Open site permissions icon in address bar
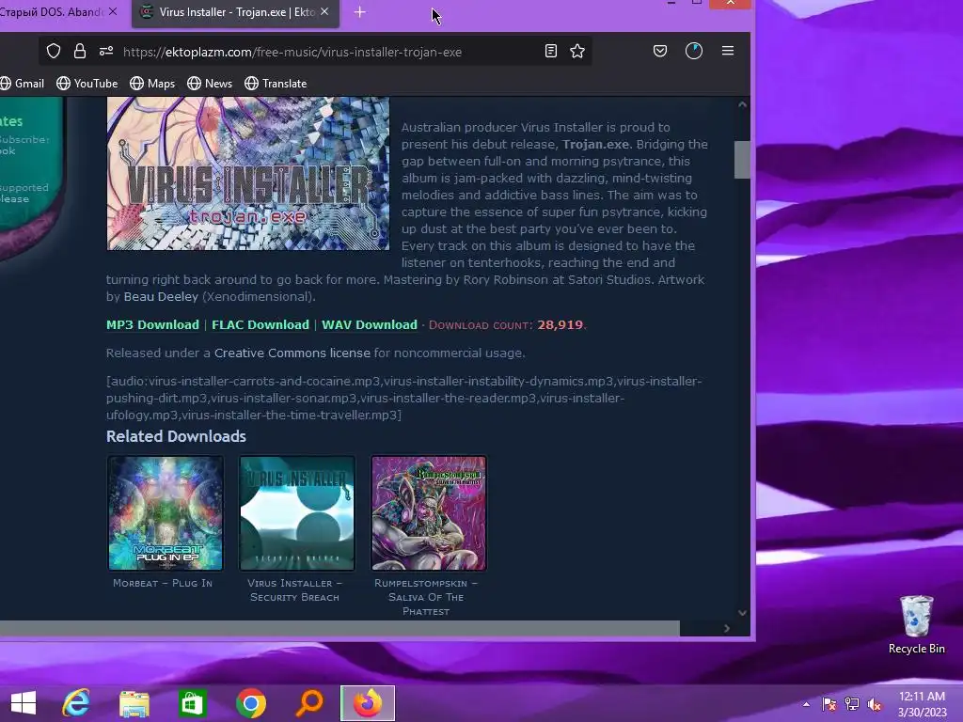The image size is (963, 722). pos(106,52)
